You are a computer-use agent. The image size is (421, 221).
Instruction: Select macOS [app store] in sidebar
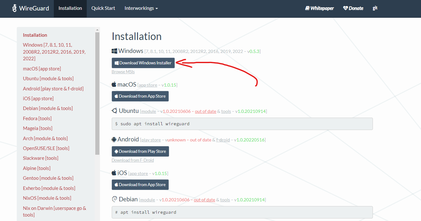pos(42,68)
